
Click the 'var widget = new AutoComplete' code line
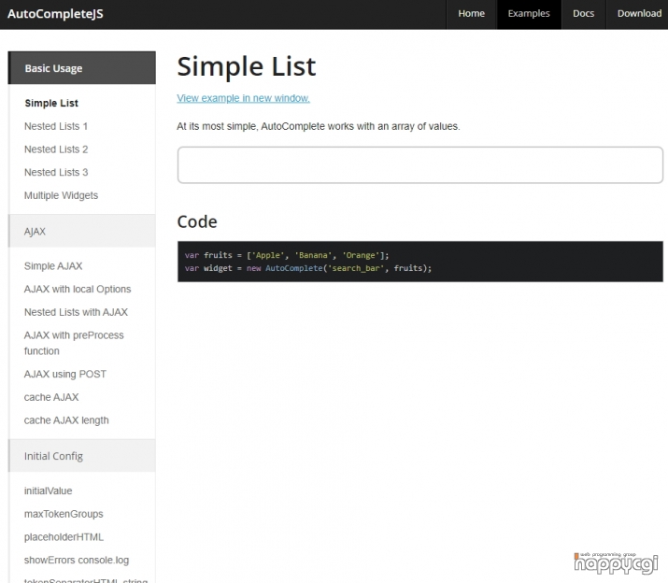tap(308, 268)
